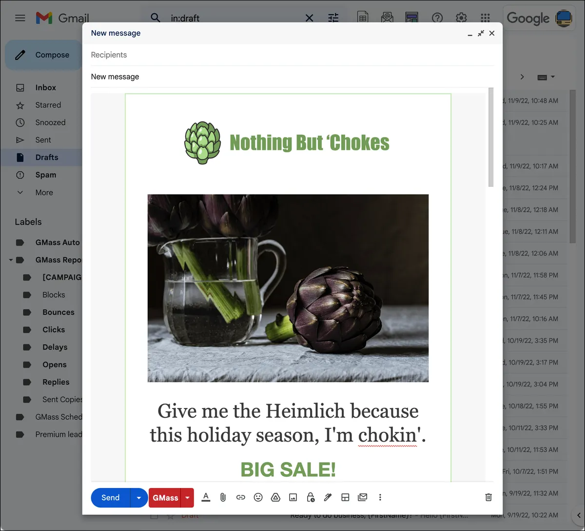This screenshot has height=531, width=585.
Task: Send the message
Action: pos(111,498)
